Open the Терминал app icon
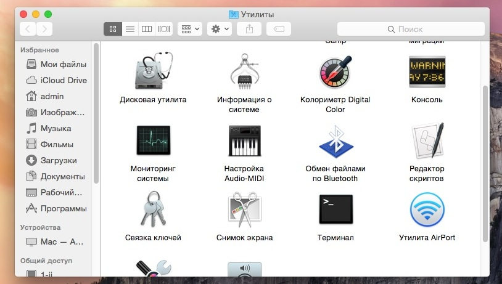 coord(336,209)
